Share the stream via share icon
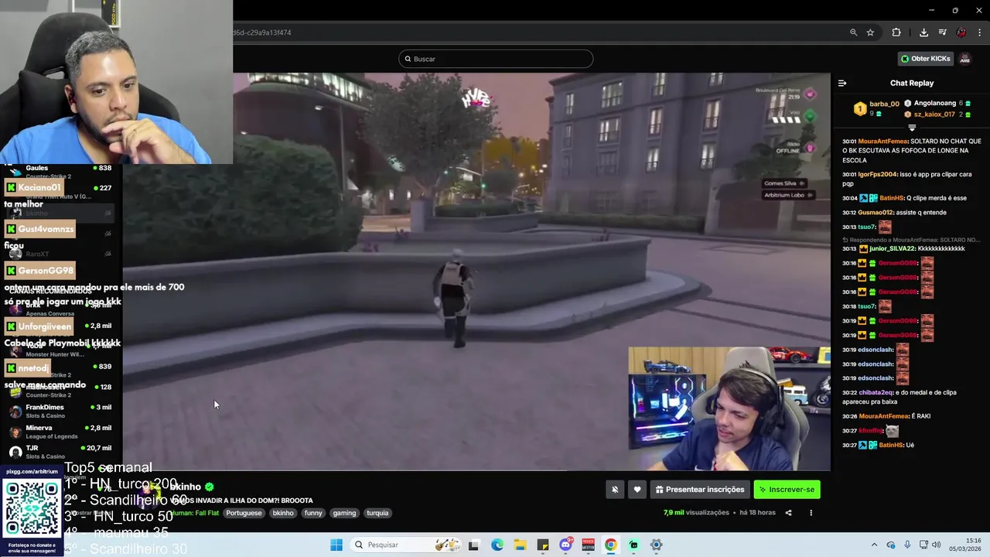 tap(788, 513)
